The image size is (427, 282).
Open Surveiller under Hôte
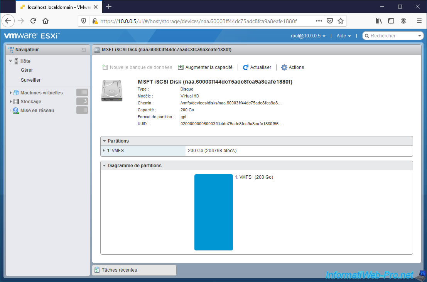pos(30,80)
